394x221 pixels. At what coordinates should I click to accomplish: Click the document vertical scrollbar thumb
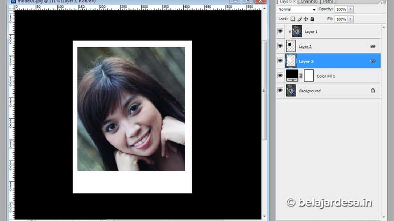264,90
